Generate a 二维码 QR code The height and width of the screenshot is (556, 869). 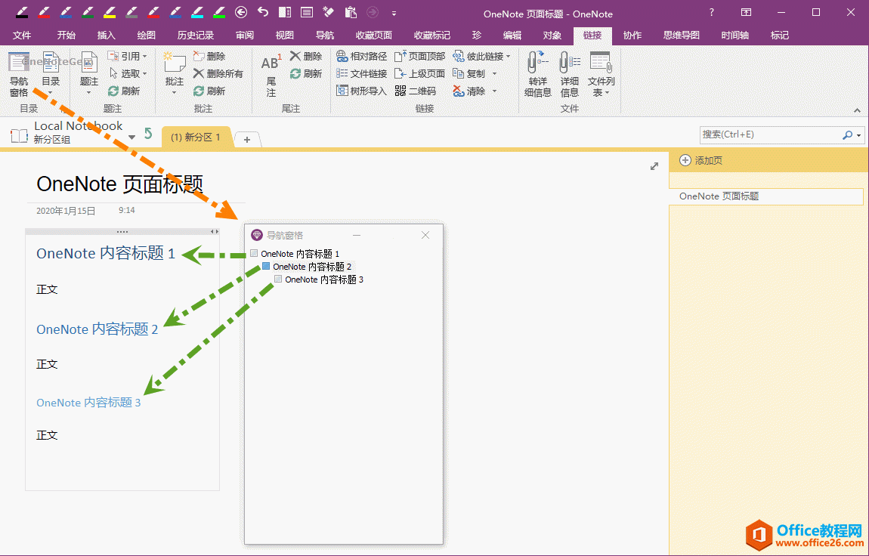tap(416, 90)
